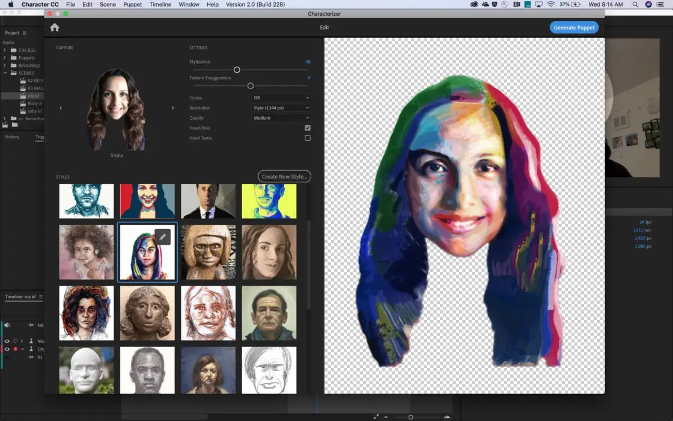
Task: Click the waveform icon next to track 01
Action: (x=31, y=357)
